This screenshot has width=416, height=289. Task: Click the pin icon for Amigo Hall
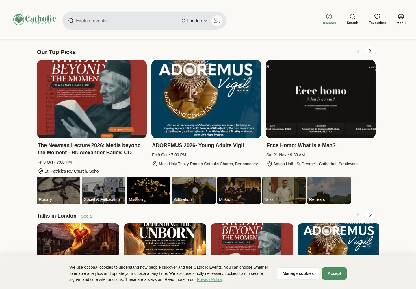tap(270, 164)
